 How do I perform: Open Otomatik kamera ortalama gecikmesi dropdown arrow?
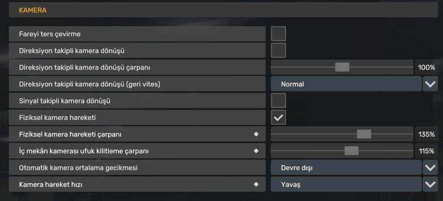[430, 168]
